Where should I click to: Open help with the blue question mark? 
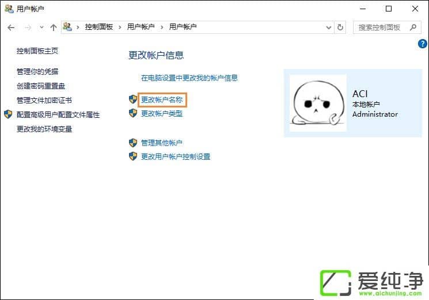[423, 44]
